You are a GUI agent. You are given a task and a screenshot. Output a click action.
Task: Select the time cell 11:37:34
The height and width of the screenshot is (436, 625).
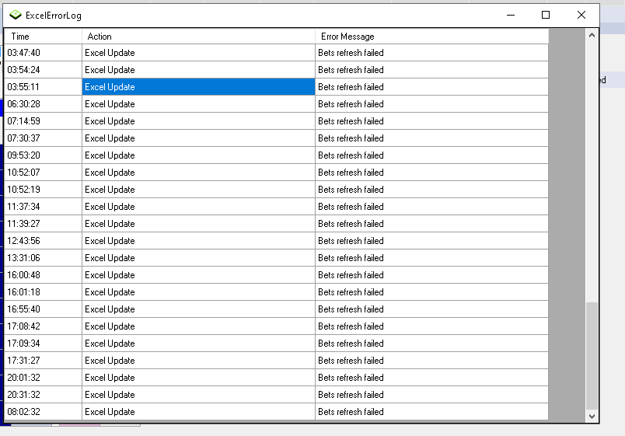click(x=43, y=207)
